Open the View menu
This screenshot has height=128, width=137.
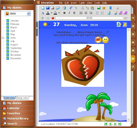pos(89,3)
